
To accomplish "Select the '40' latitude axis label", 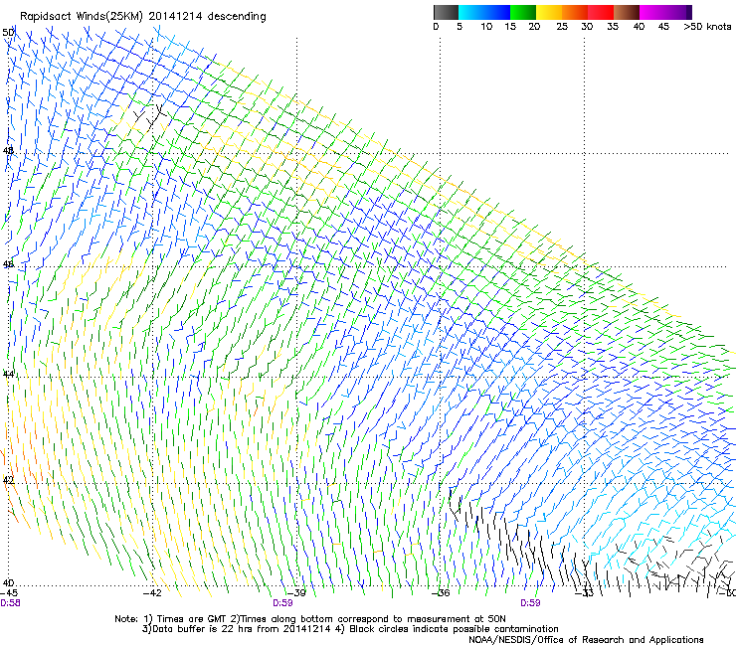I will point(8,583).
